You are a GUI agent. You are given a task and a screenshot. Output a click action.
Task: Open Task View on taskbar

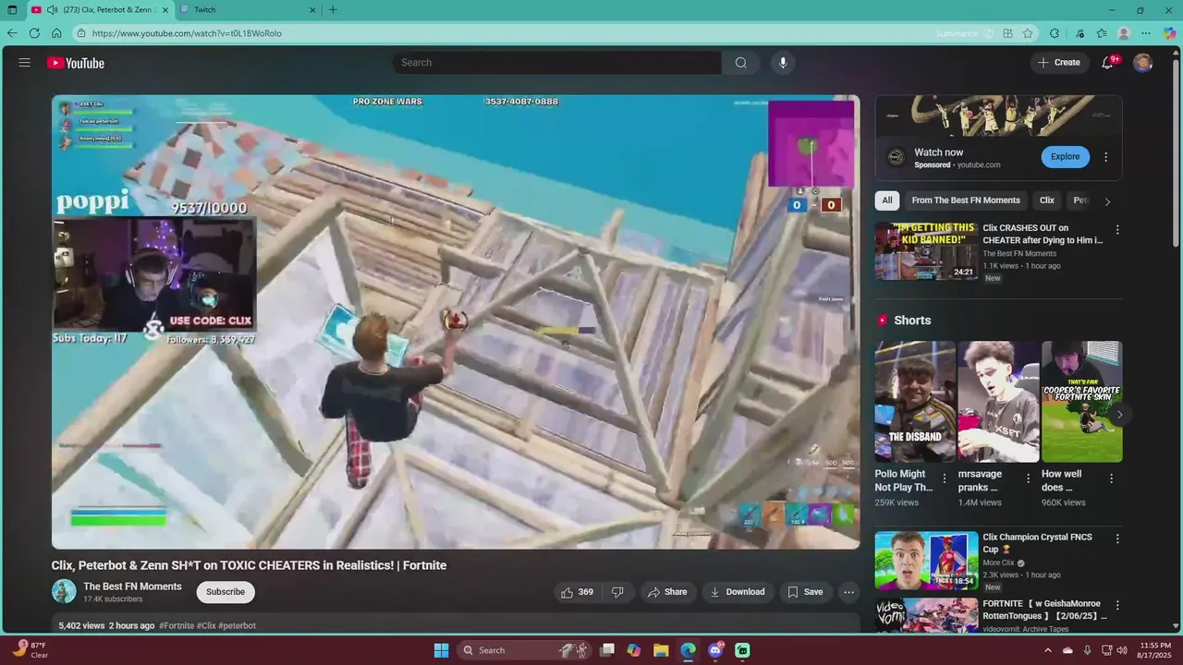coord(607,650)
